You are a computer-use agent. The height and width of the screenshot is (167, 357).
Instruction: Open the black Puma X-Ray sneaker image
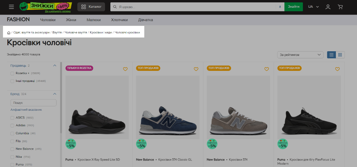click(x=97, y=107)
